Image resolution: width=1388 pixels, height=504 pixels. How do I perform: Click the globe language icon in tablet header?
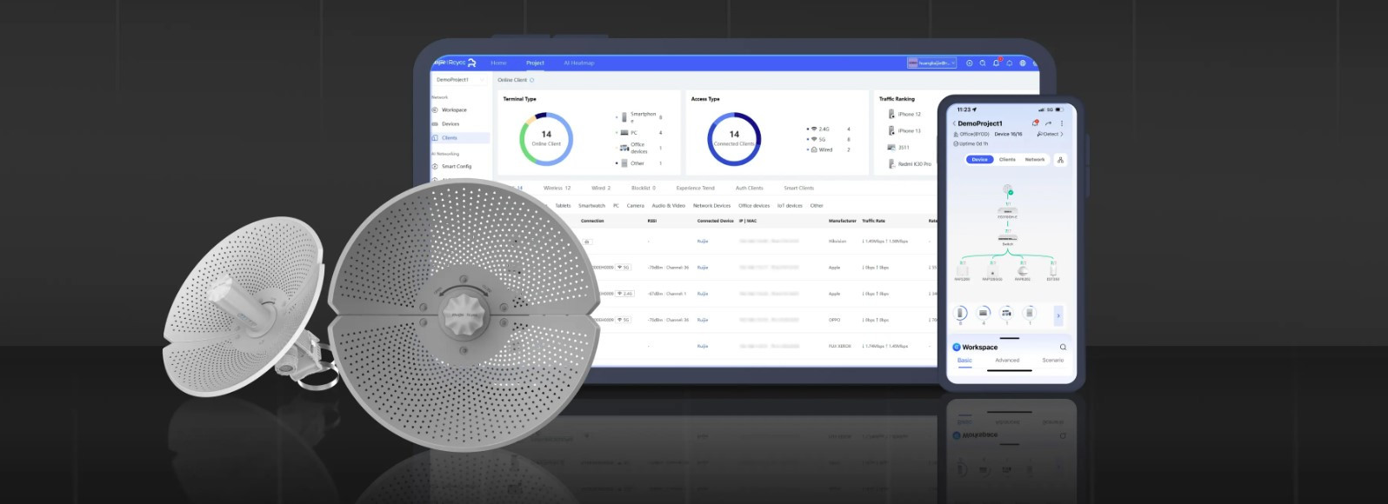1023,63
